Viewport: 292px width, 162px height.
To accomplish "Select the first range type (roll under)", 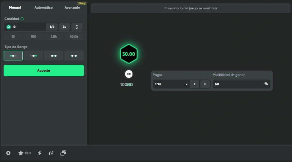I will point(13,56).
